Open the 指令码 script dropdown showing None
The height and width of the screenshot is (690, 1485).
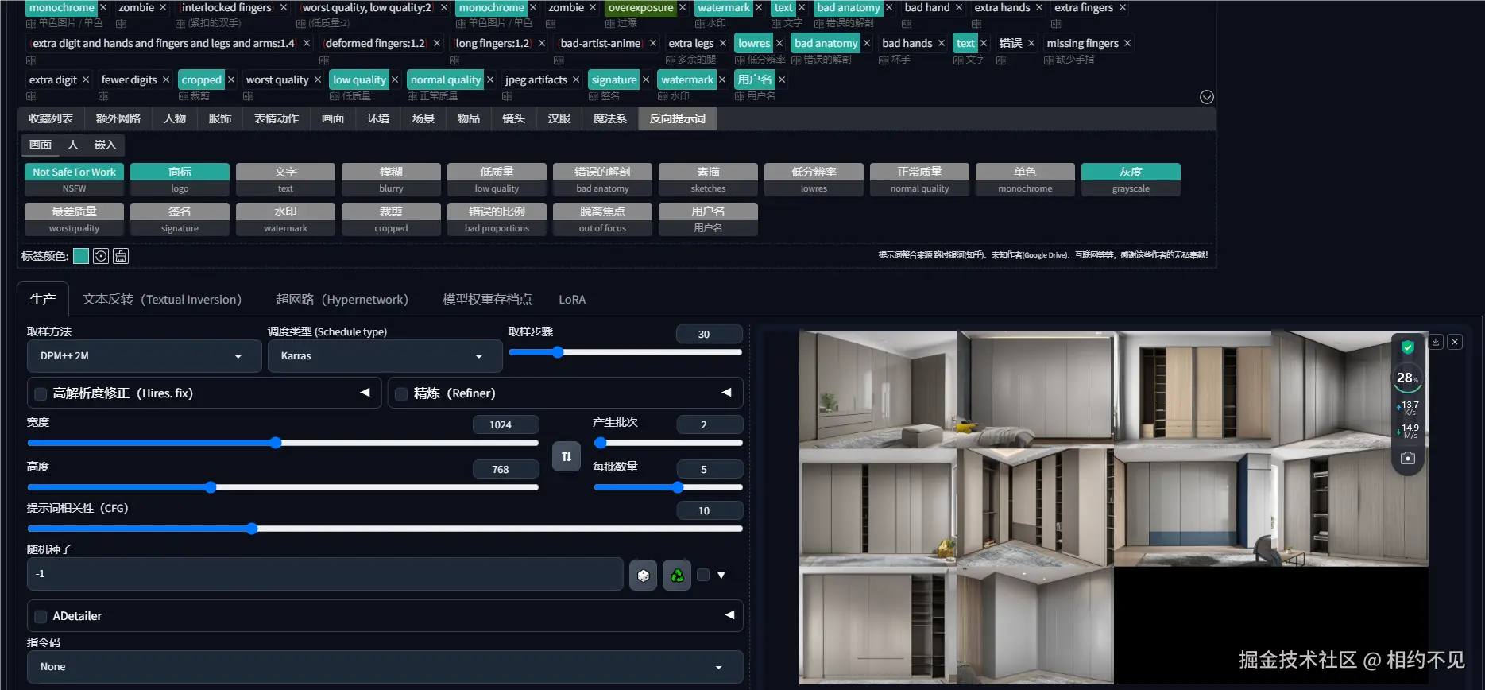click(x=385, y=667)
